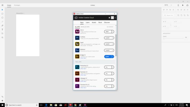The image size is (190, 107).
Task: Click Try for Photoshop CC
Action: 108,67
